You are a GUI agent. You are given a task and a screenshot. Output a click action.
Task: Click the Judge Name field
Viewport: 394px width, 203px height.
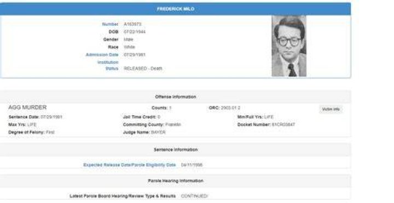[144, 132]
